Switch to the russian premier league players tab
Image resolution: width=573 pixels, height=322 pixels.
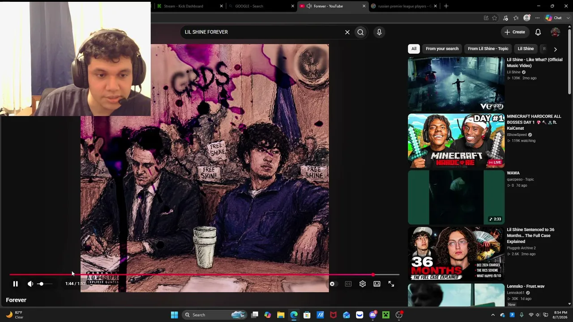pyautogui.click(x=403, y=6)
